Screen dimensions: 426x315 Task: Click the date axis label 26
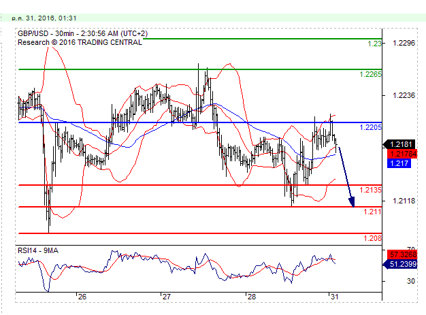[82, 297]
